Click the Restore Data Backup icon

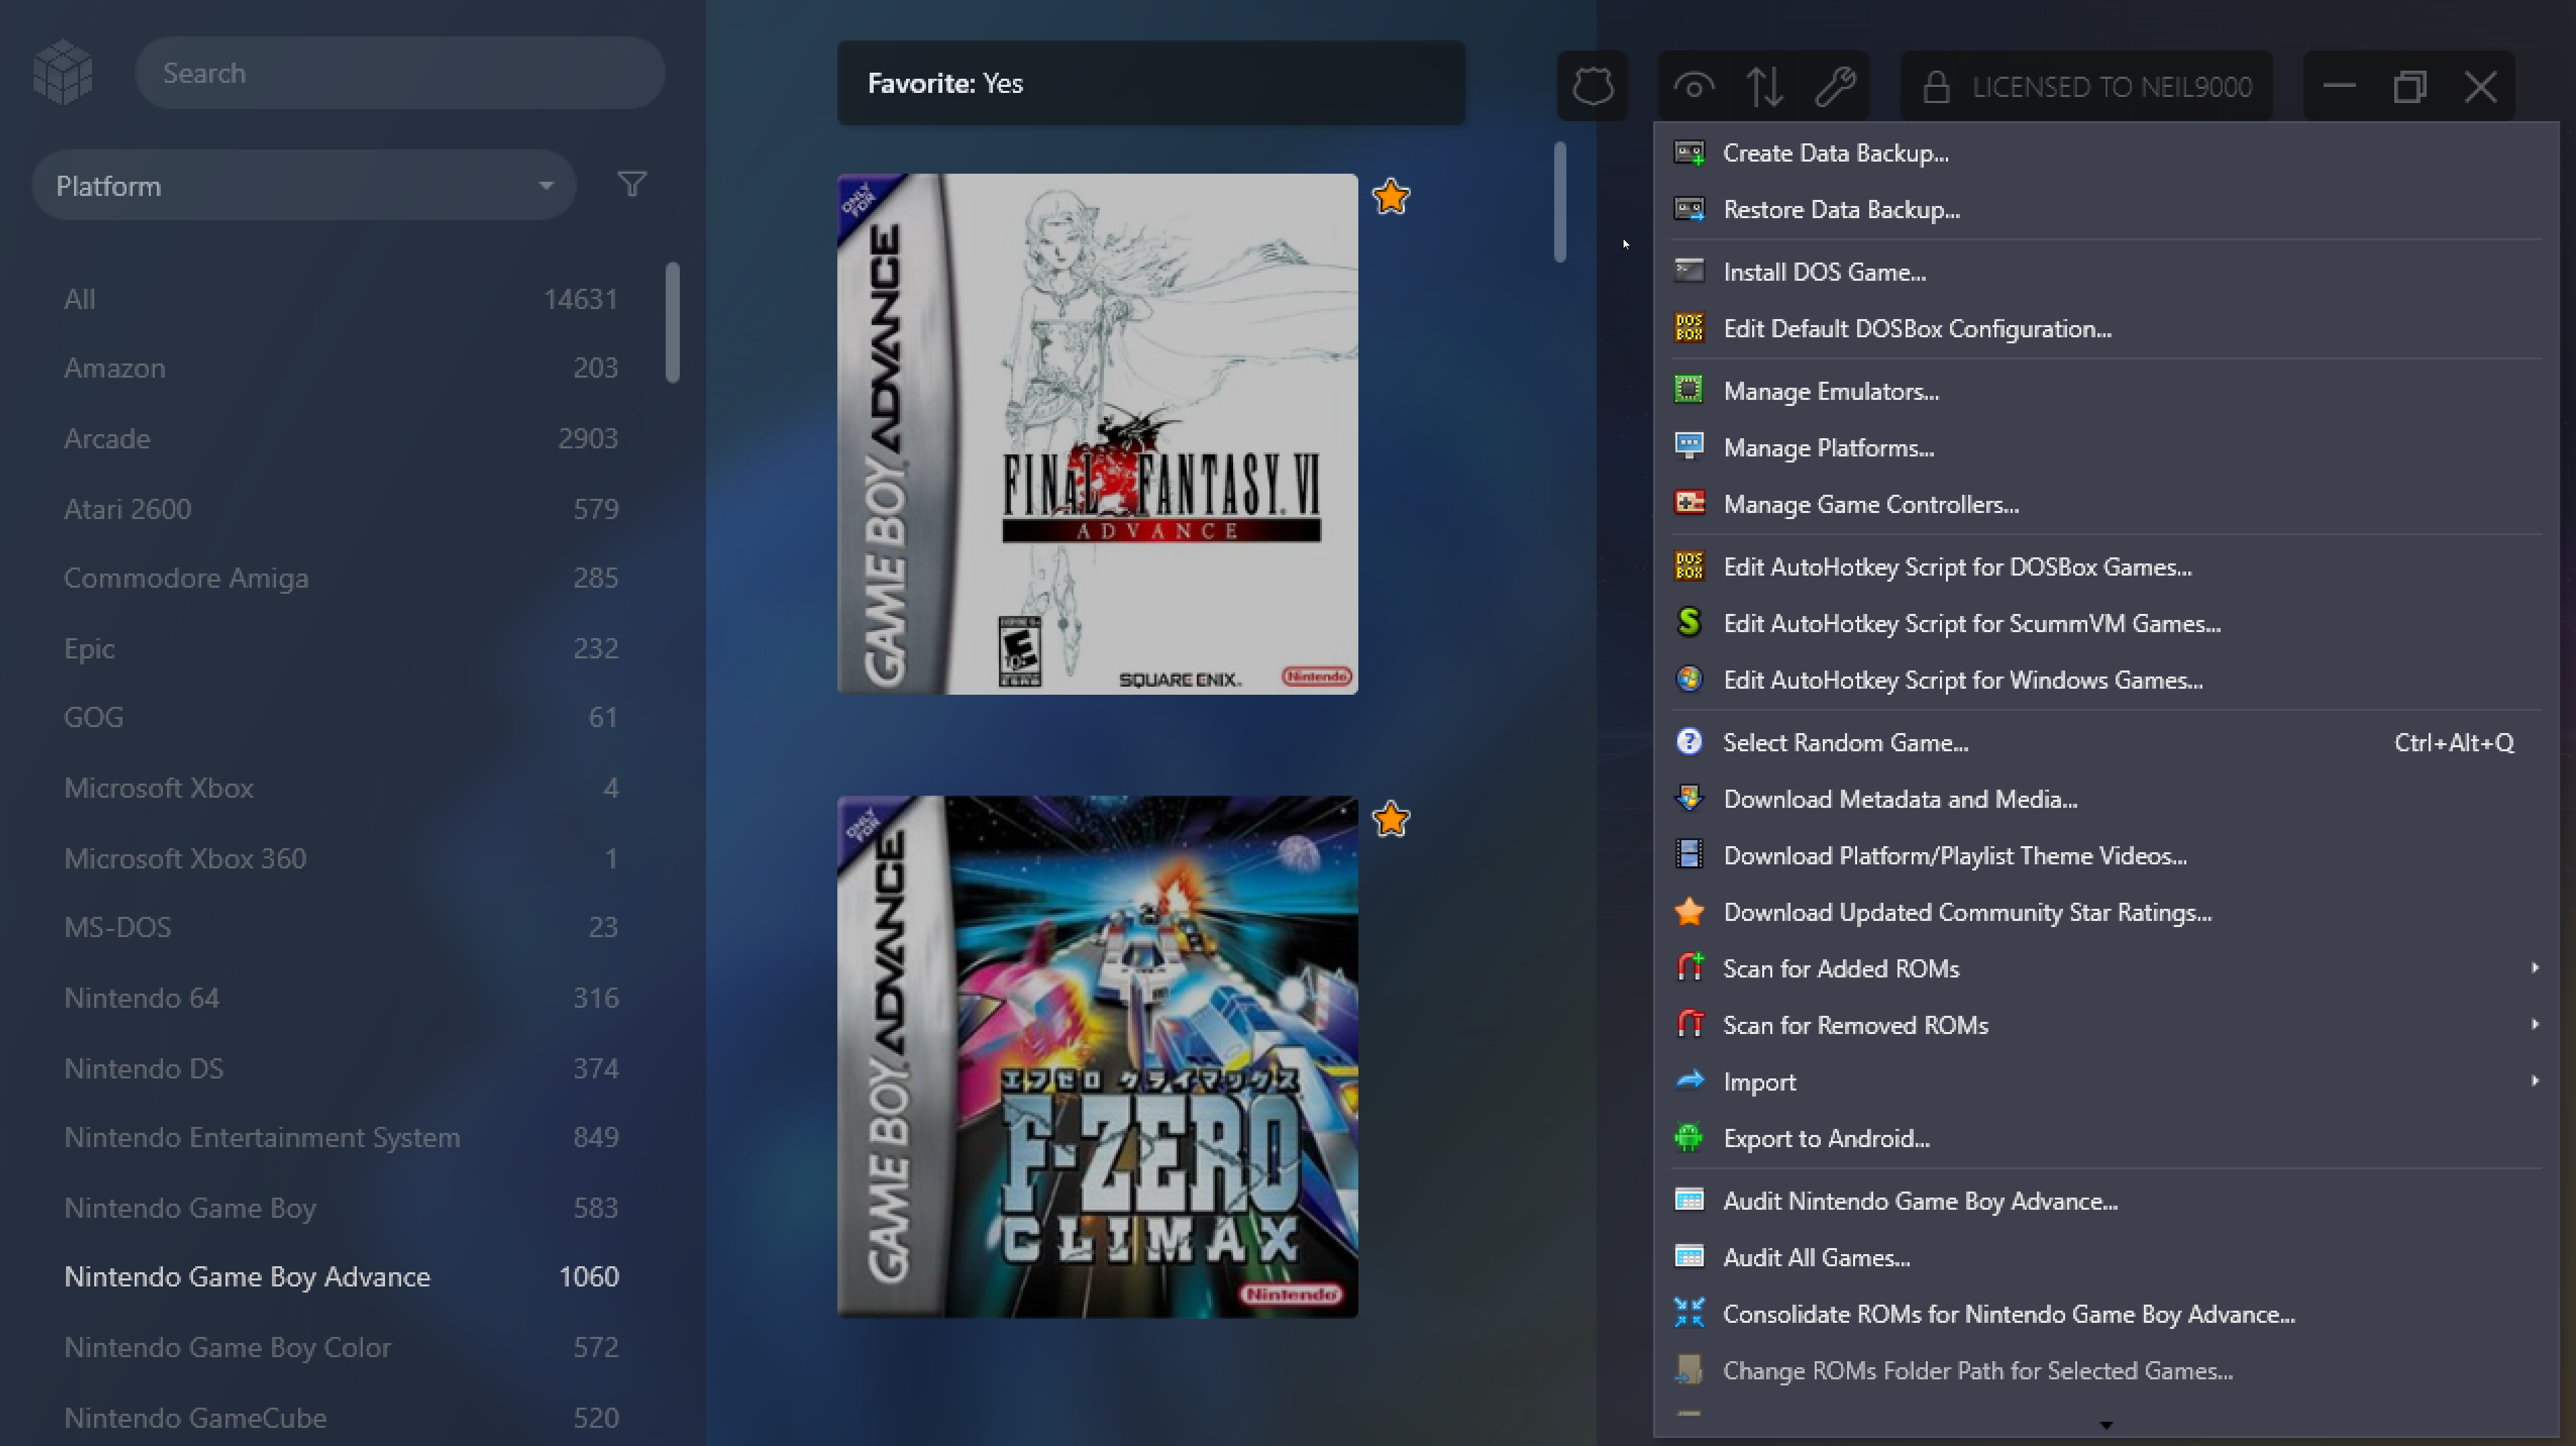coord(1689,209)
